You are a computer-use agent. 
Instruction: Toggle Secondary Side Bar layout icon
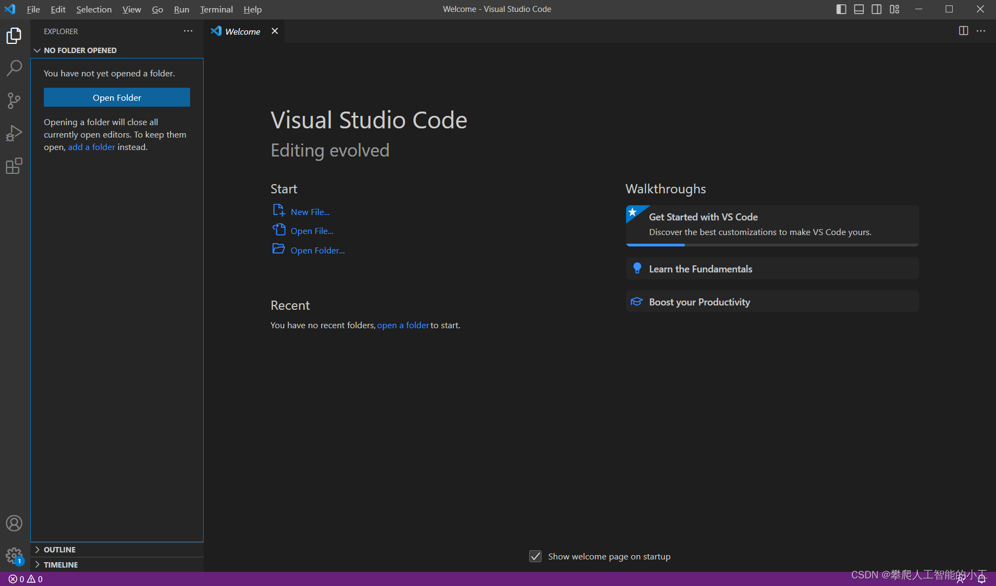click(x=877, y=9)
